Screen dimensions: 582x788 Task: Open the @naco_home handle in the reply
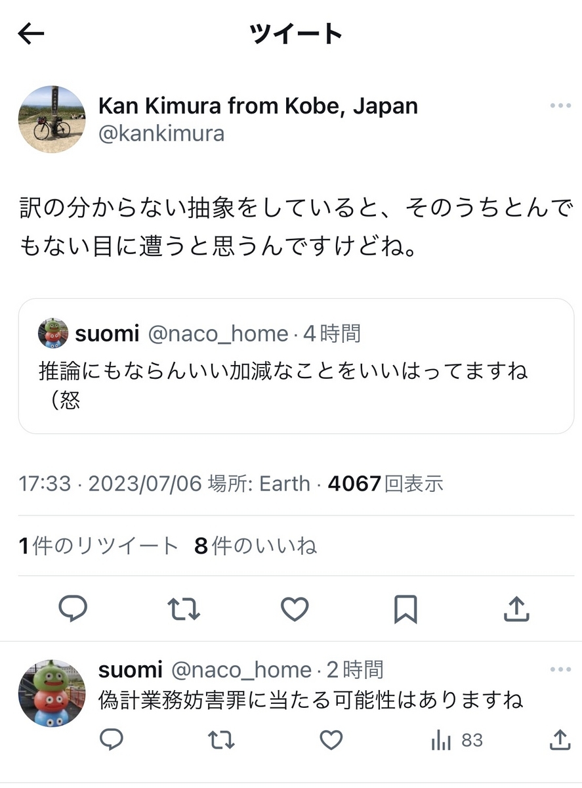(241, 670)
